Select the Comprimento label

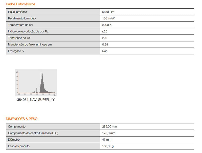[17, 126]
